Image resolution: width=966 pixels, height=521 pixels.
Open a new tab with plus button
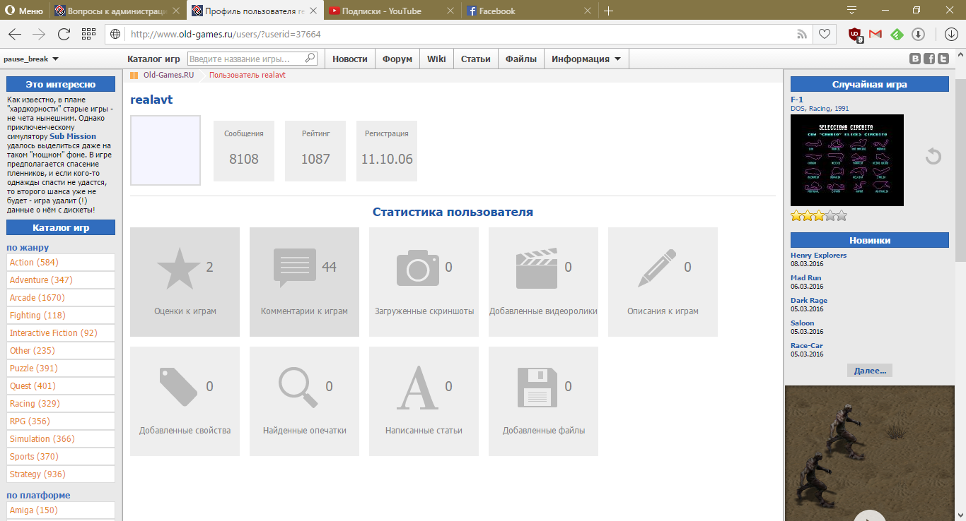tap(608, 11)
